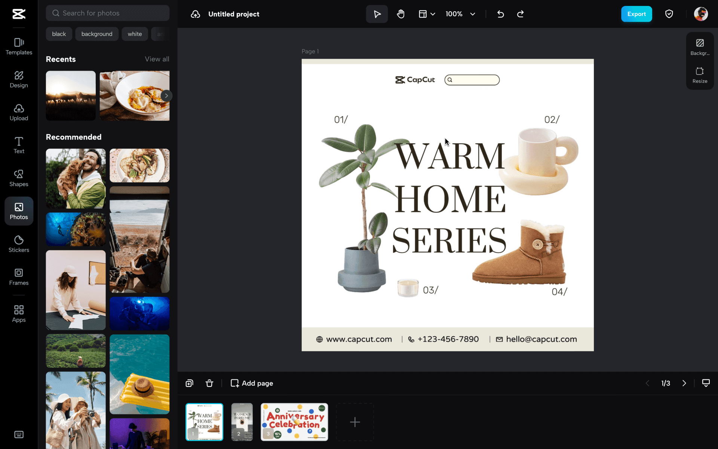The width and height of the screenshot is (718, 449).
Task: Open the Stickers panel
Action: [x=19, y=244]
